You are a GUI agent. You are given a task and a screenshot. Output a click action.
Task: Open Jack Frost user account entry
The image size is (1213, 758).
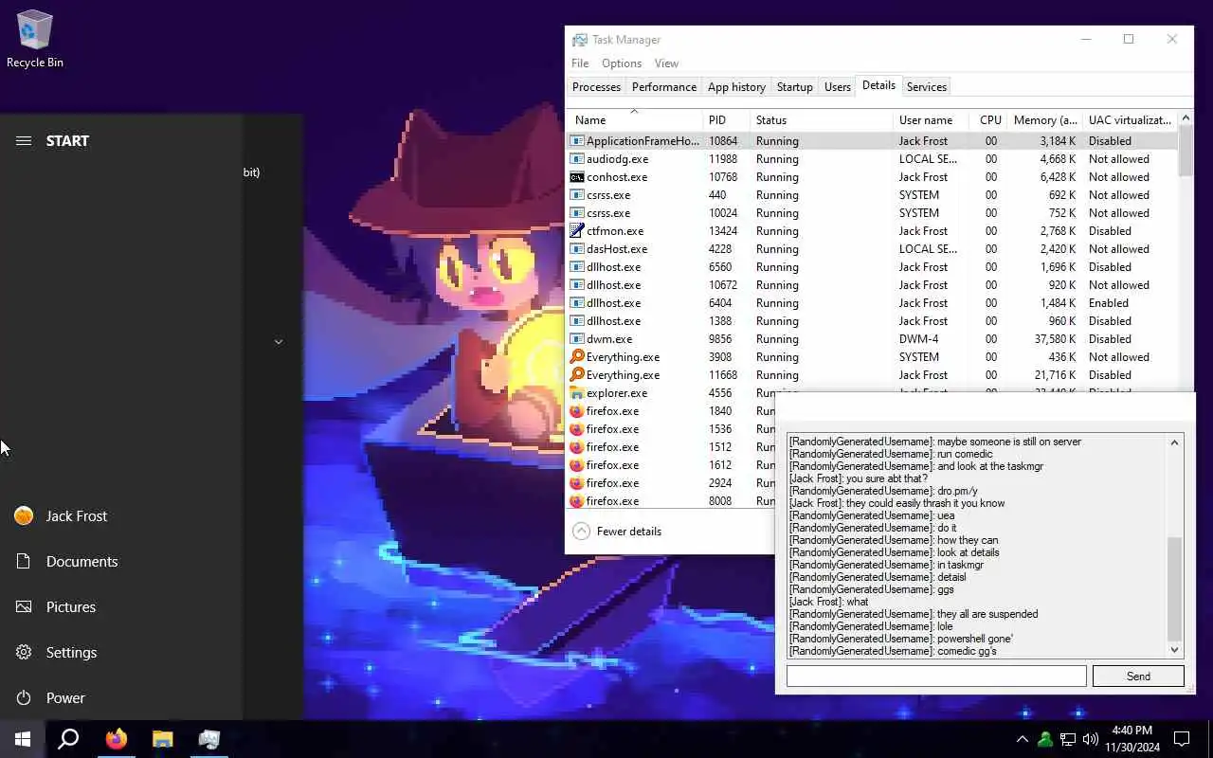click(121, 515)
